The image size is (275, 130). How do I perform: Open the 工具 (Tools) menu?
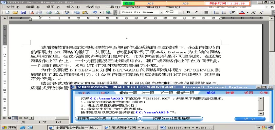coord(113,7)
